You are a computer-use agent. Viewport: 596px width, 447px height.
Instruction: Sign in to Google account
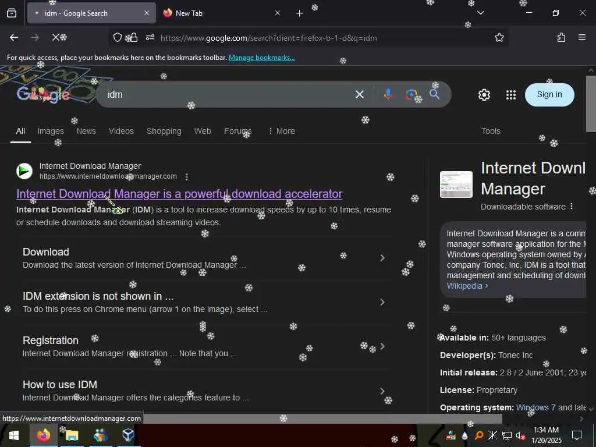coord(549,95)
